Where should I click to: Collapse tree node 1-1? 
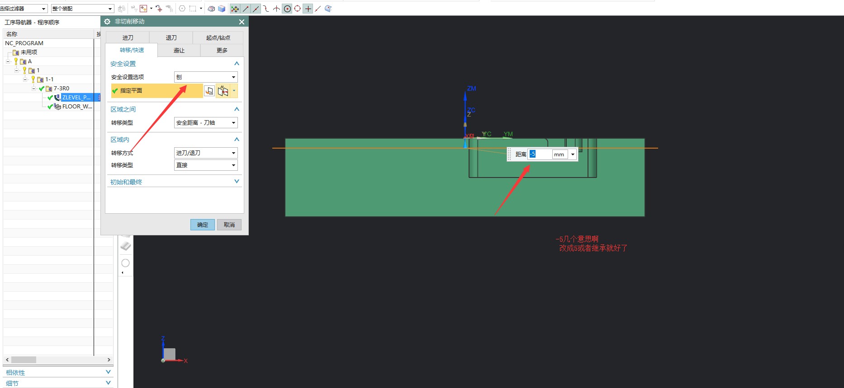[x=25, y=79]
